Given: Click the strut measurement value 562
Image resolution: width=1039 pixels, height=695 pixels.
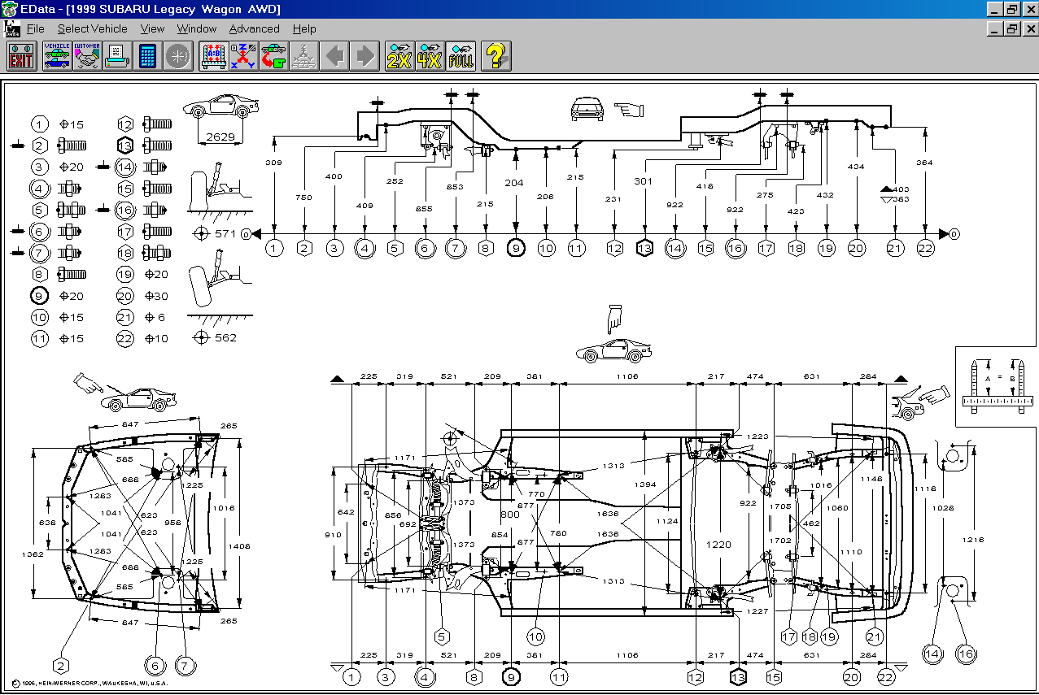Looking at the screenshot, I should click(225, 337).
